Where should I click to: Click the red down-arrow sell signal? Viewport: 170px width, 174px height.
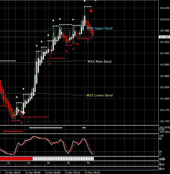coord(91,11)
